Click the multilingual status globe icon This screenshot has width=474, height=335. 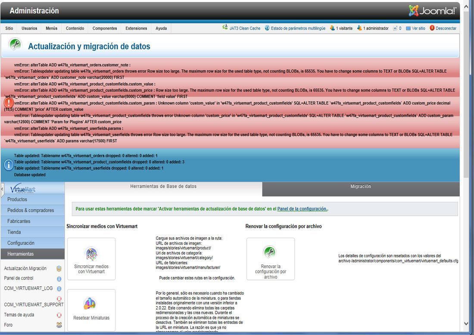point(267,28)
